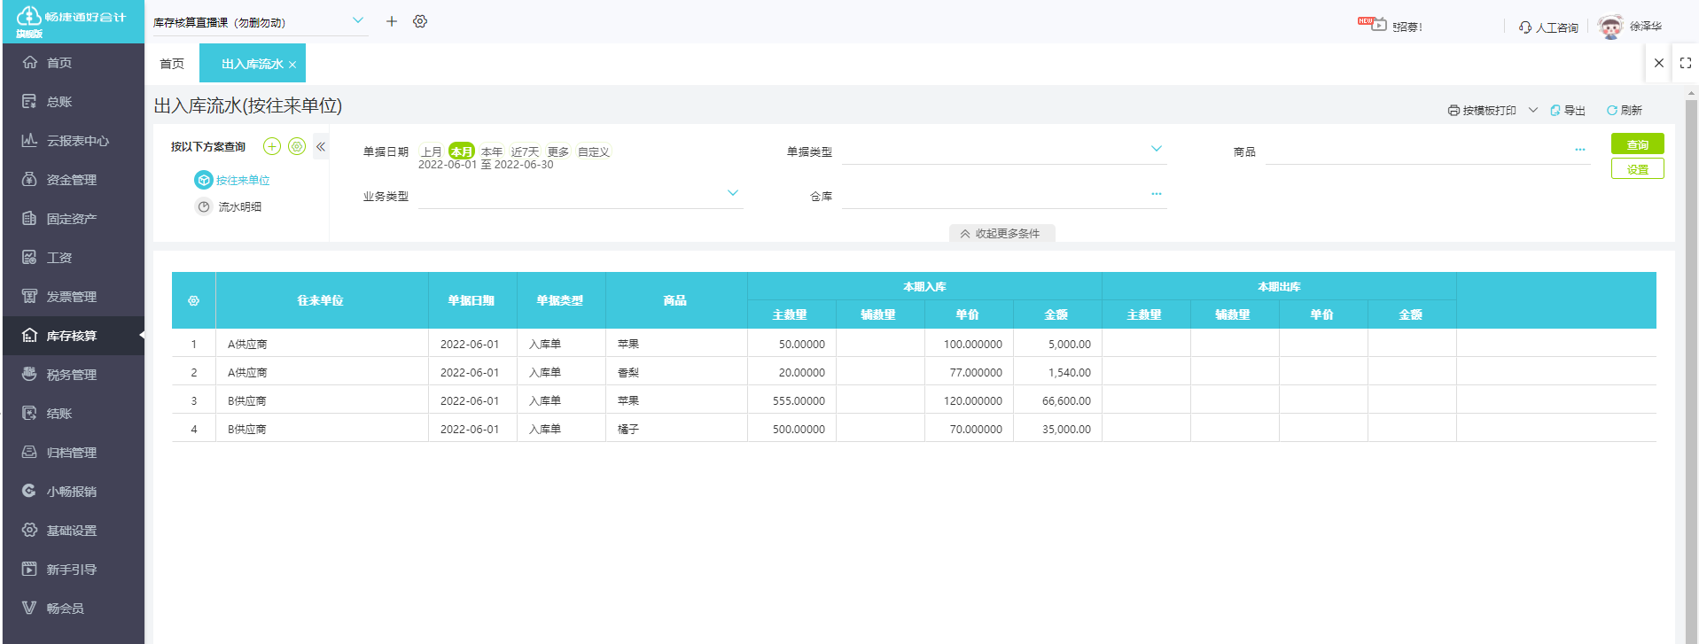Image resolution: width=1699 pixels, height=644 pixels.
Task: Click the add new tab plus icon
Action: click(391, 21)
